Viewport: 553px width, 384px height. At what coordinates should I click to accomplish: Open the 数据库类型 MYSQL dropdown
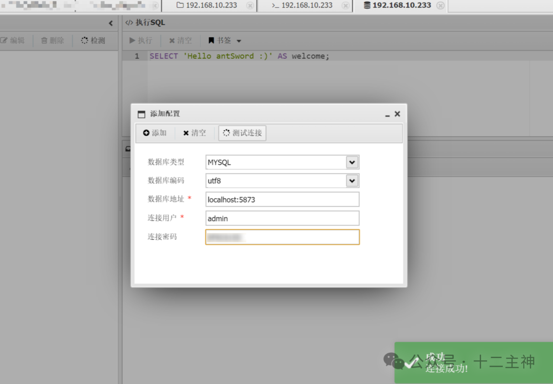[x=352, y=162]
